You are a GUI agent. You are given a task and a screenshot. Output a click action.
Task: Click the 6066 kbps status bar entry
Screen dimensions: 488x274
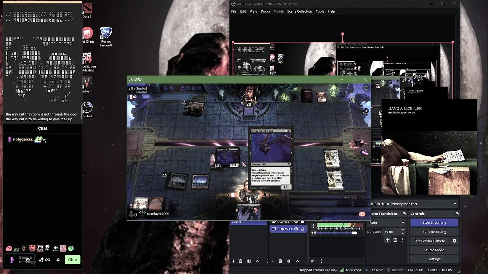coord(351,270)
